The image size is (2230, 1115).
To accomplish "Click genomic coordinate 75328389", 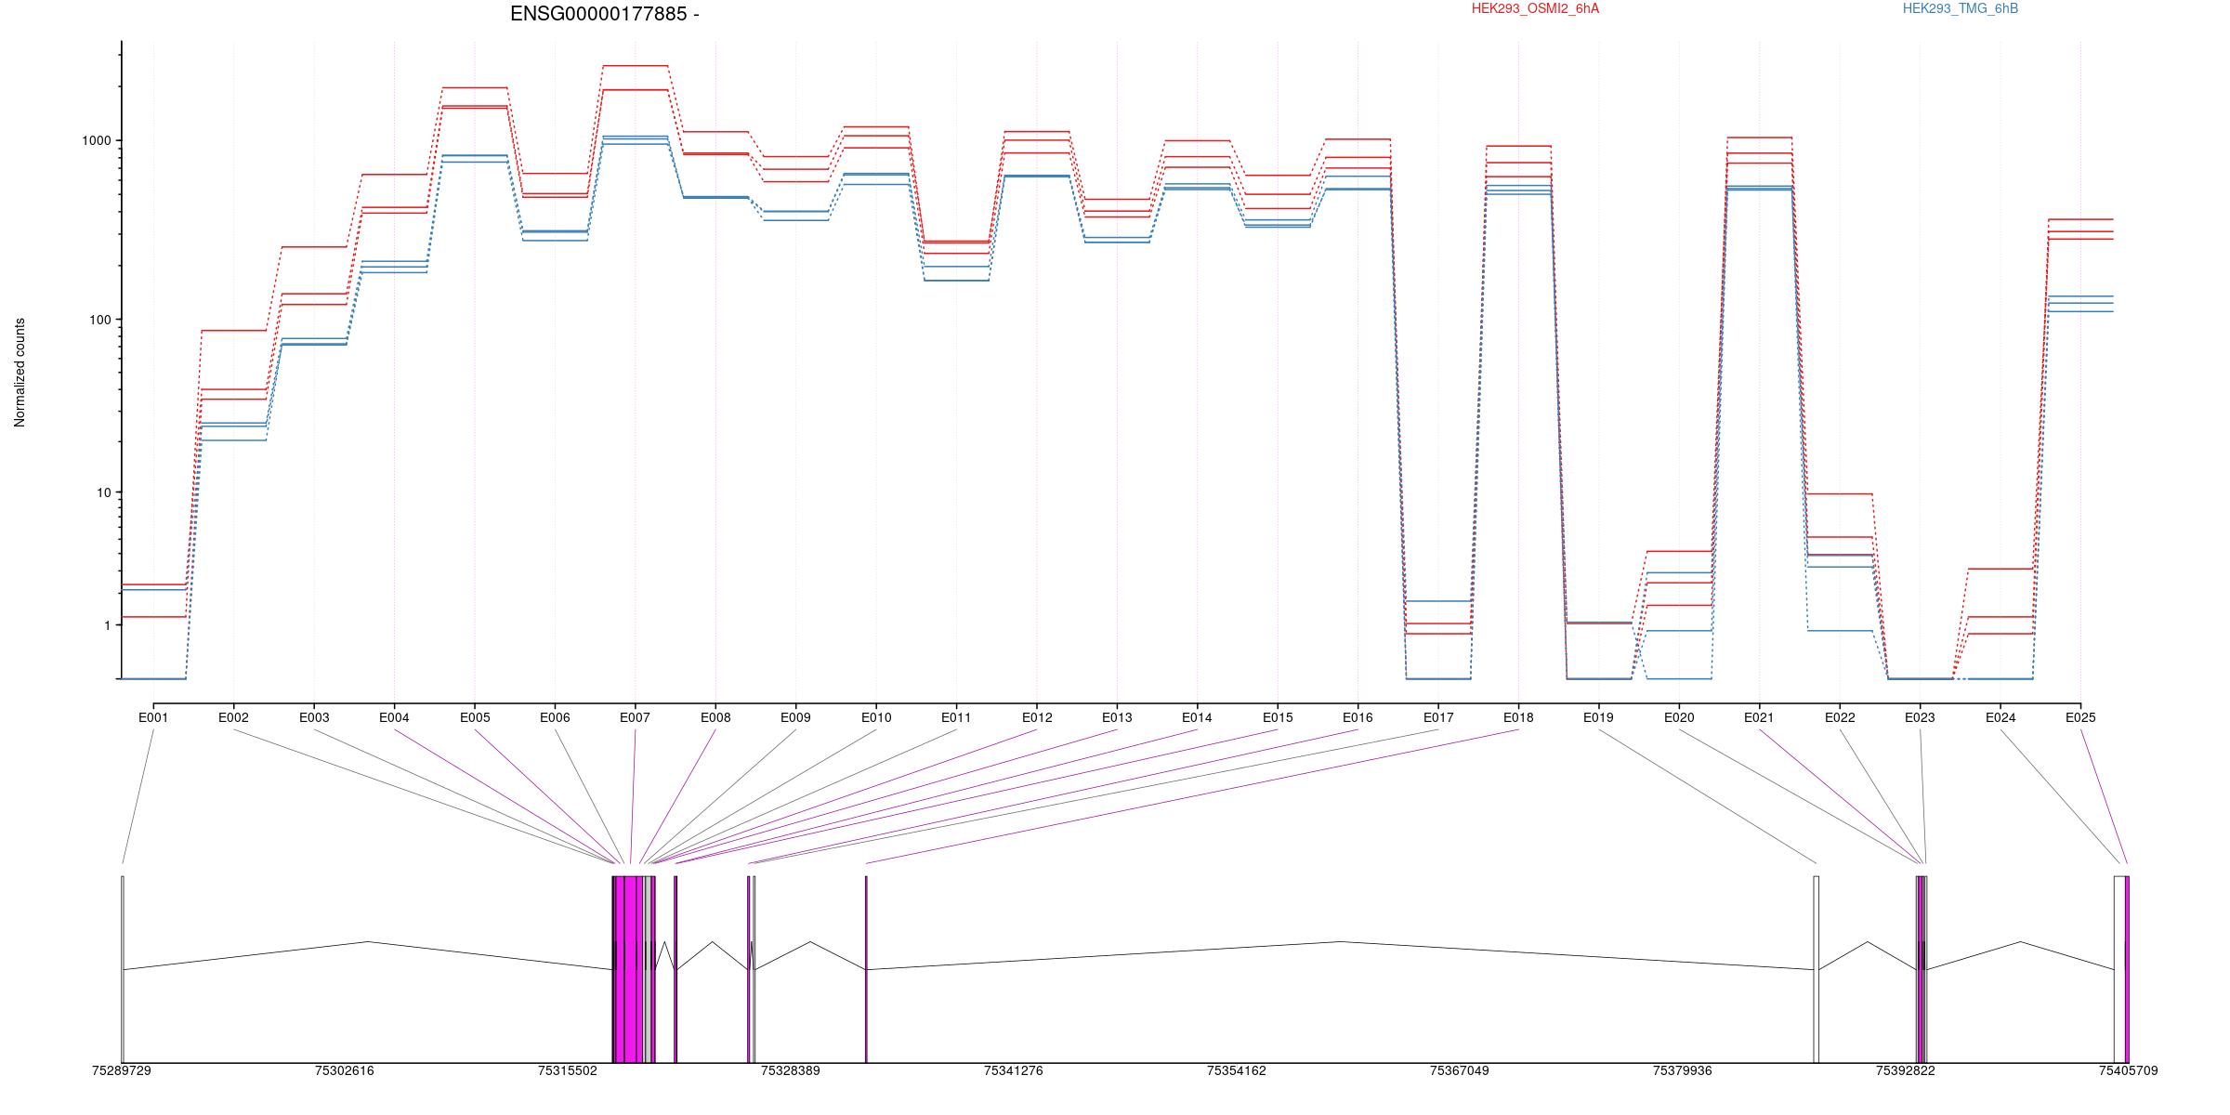I will 791,1070.
